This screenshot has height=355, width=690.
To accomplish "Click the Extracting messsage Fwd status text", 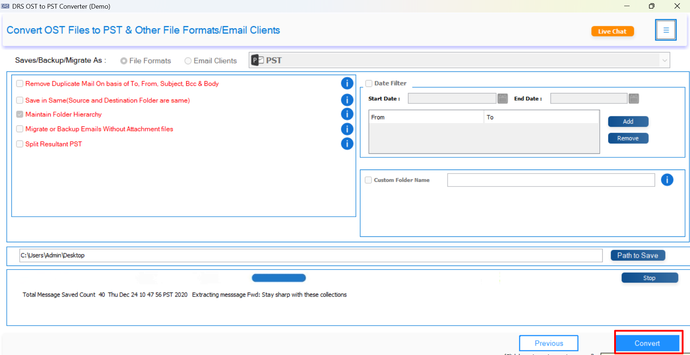I will (269, 295).
